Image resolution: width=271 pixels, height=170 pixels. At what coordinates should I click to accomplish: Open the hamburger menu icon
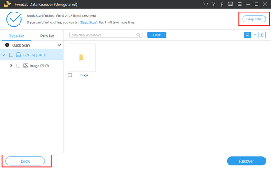(x=240, y=4)
